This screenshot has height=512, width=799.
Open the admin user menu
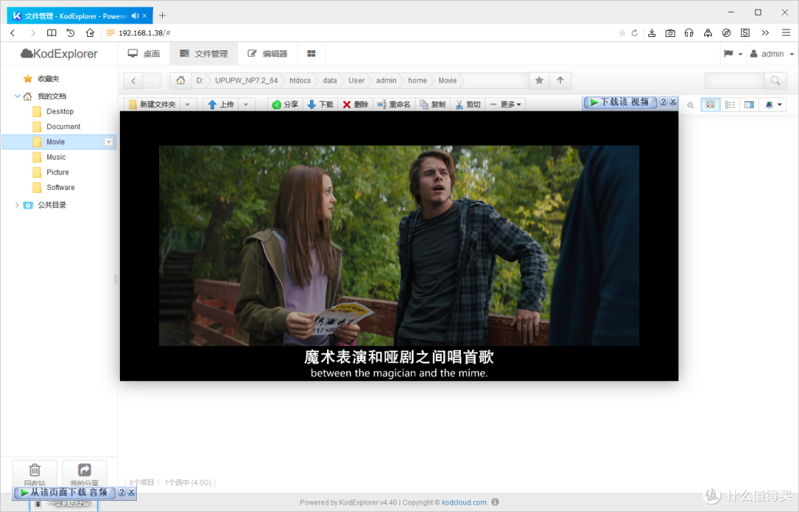click(x=772, y=53)
